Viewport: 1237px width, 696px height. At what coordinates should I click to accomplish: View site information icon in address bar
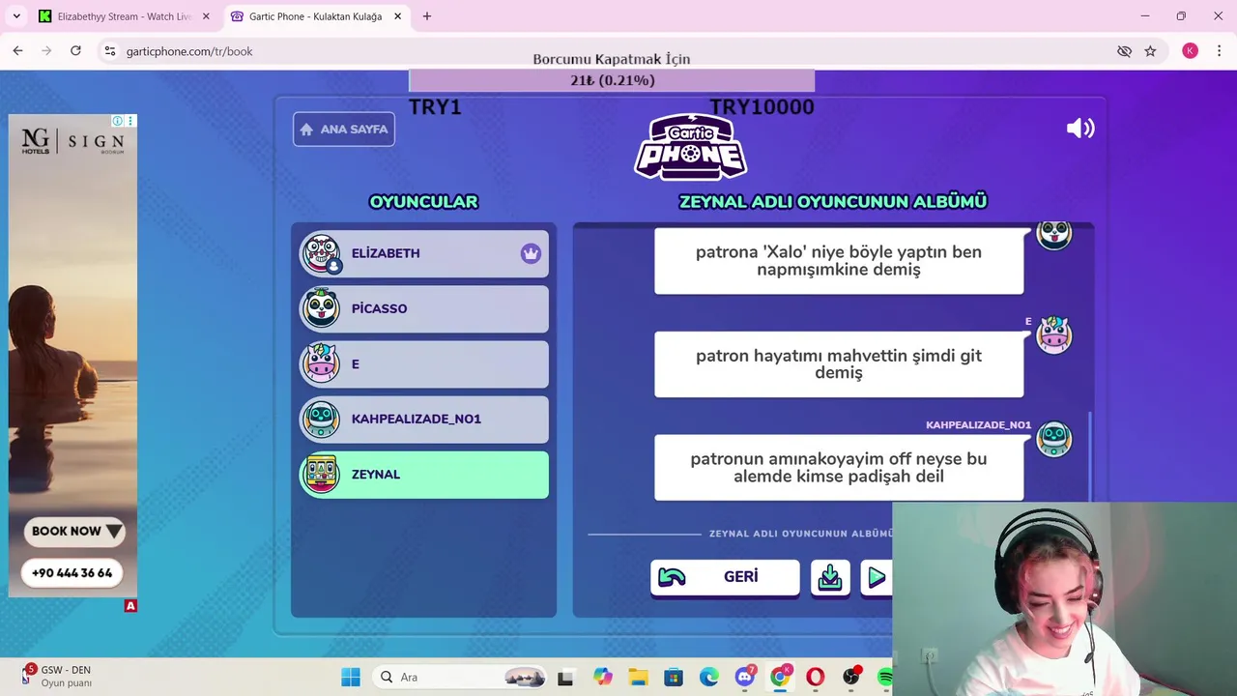(x=110, y=51)
